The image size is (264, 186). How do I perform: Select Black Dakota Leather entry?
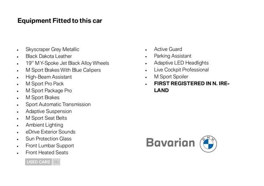[x=48, y=56]
